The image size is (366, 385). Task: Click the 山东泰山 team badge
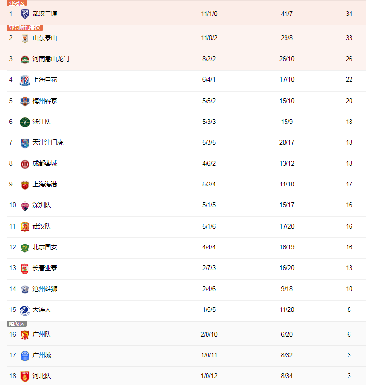pos(25,39)
